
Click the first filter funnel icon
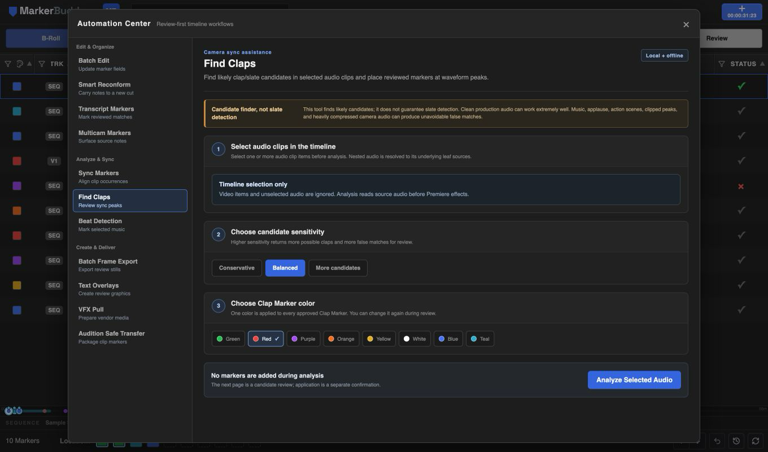pos(8,64)
